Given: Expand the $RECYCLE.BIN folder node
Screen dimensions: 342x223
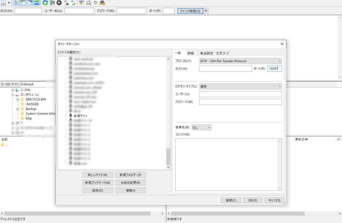Looking at the screenshot, I should 18,100.
